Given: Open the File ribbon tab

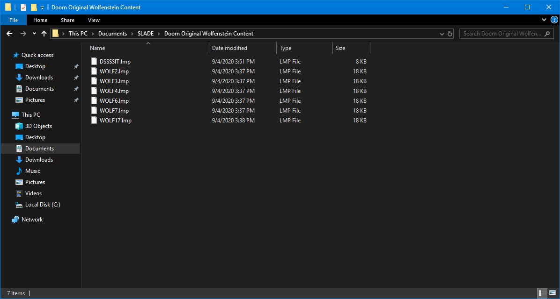Looking at the screenshot, I should pyautogui.click(x=14, y=20).
